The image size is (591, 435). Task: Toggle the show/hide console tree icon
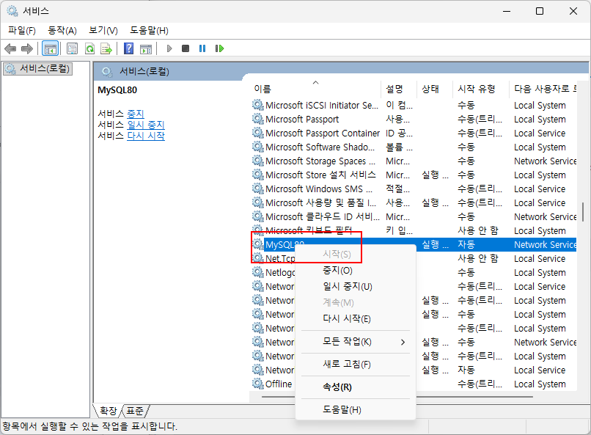(50, 48)
